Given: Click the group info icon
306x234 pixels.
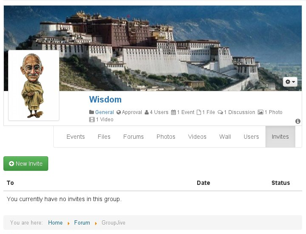Looking at the screenshot, I should [297, 121].
